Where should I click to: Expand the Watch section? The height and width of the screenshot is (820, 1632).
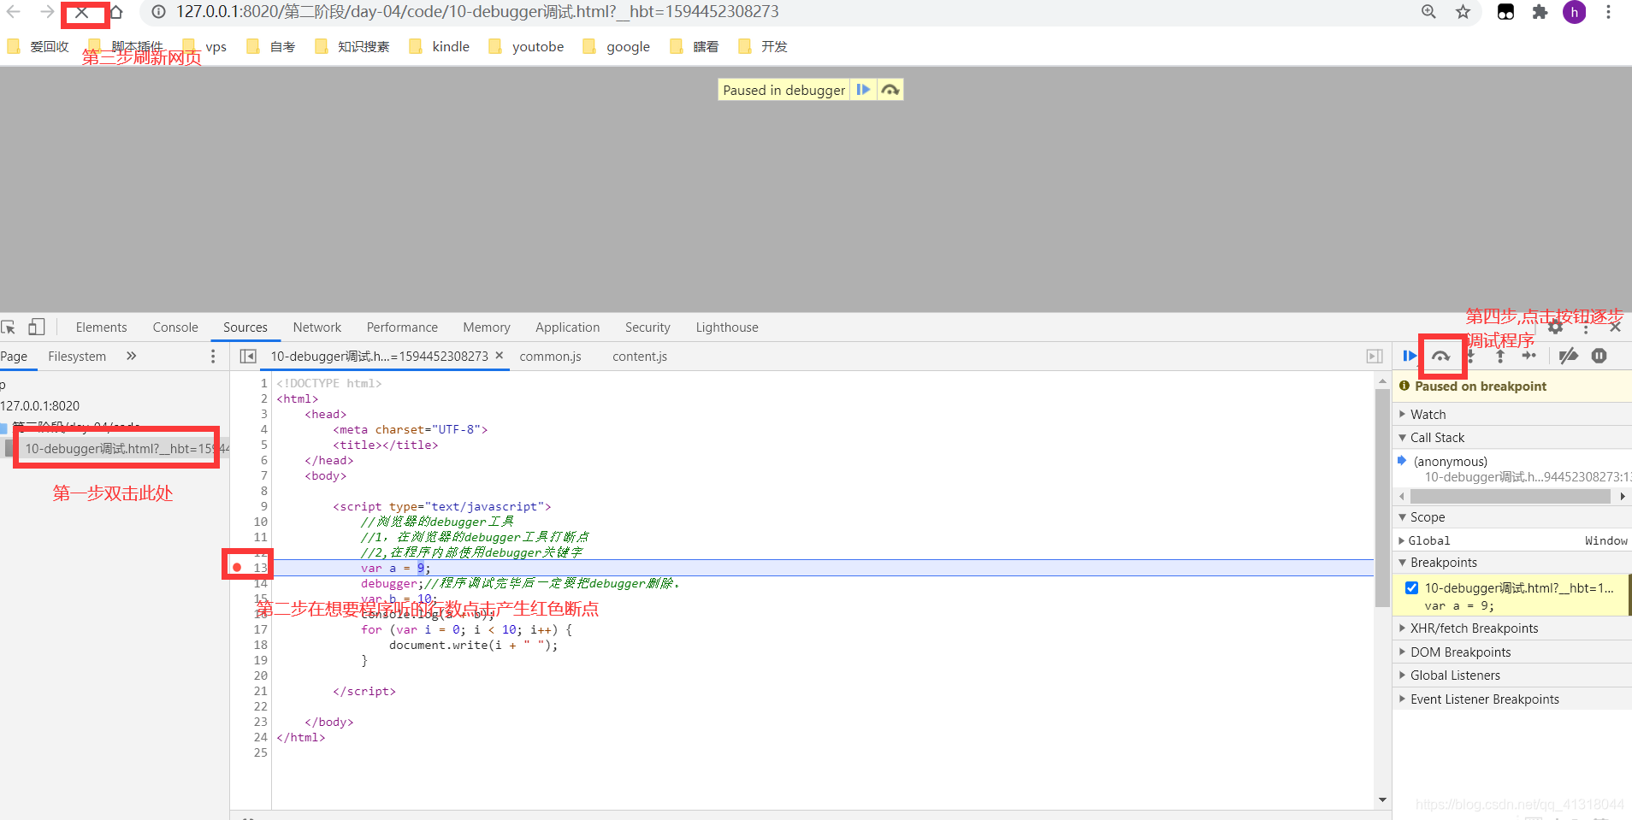[1512, 414]
